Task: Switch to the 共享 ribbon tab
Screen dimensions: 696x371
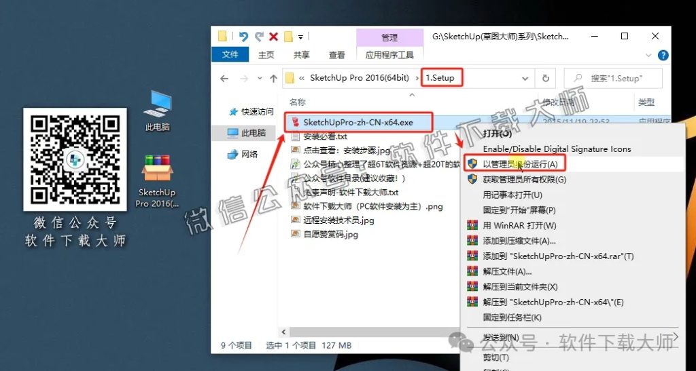Action: pyautogui.click(x=301, y=55)
